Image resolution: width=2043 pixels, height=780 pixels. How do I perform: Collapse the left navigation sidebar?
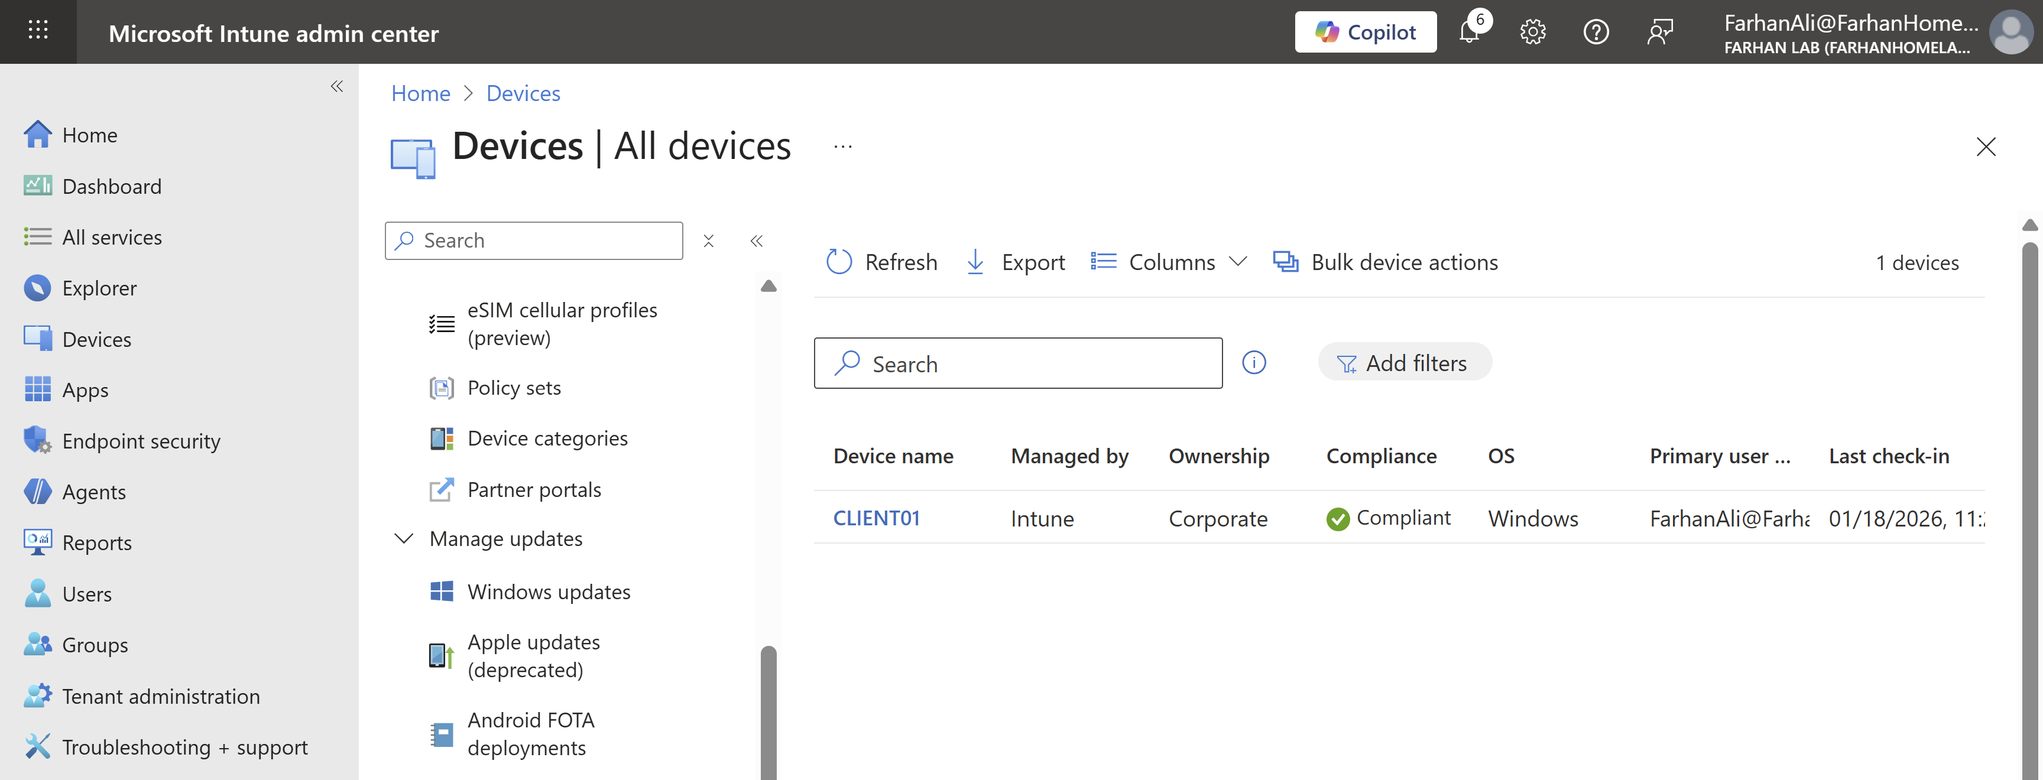pyautogui.click(x=337, y=86)
